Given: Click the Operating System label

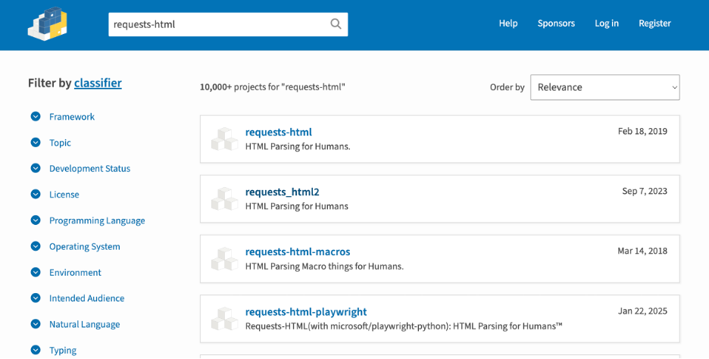Looking at the screenshot, I should [x=85, y=247].
